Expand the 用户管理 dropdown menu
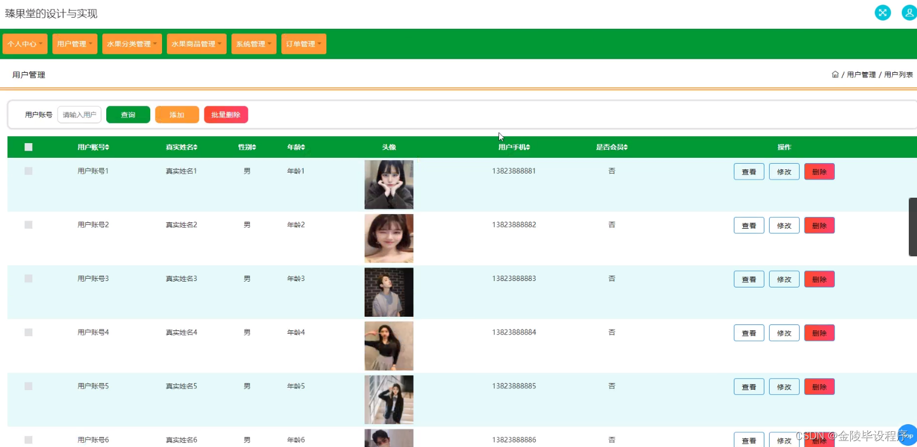 pos(75,43)
